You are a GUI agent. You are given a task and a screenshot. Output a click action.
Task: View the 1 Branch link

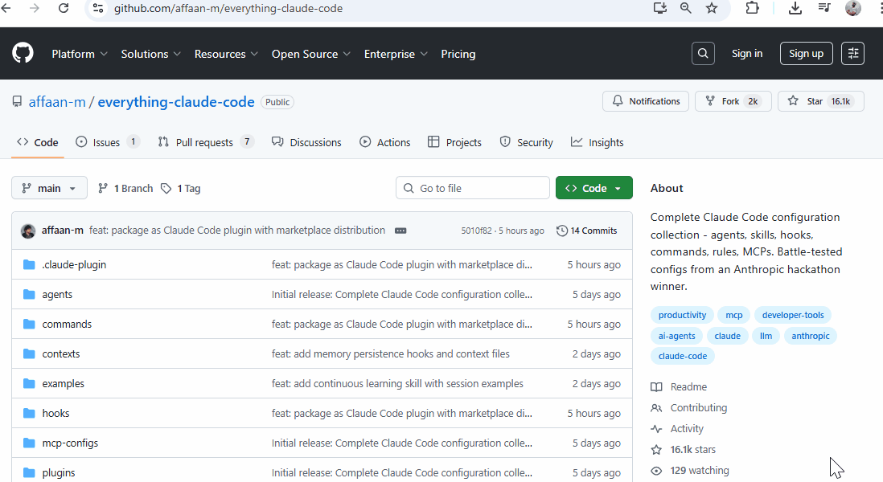(125, 189)
